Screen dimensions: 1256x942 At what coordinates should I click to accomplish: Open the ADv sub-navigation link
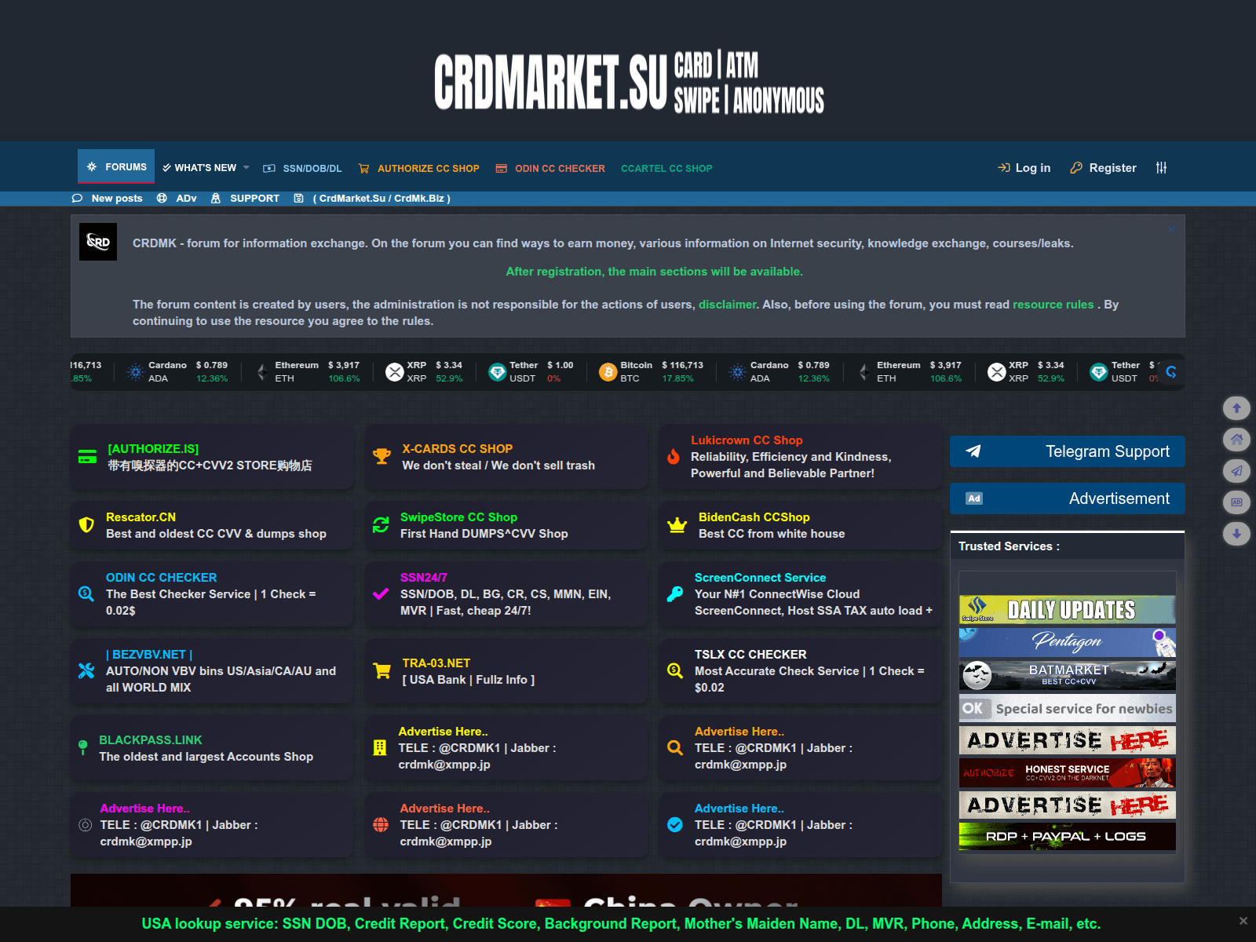(177, 199)
